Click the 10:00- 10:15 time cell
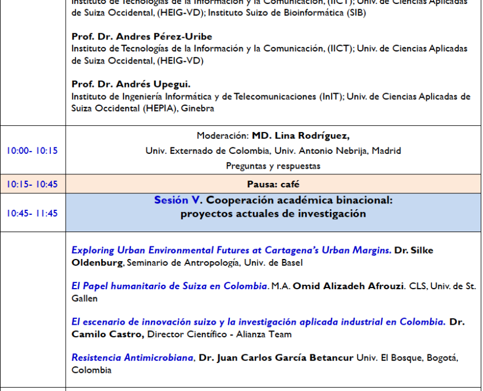The width and height of the screenshot is (483, 391). [33, 151]
